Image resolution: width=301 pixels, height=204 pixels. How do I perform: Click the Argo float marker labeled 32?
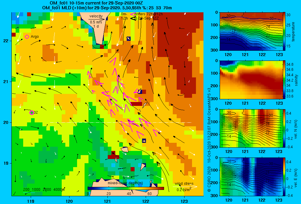coord(32,112)
